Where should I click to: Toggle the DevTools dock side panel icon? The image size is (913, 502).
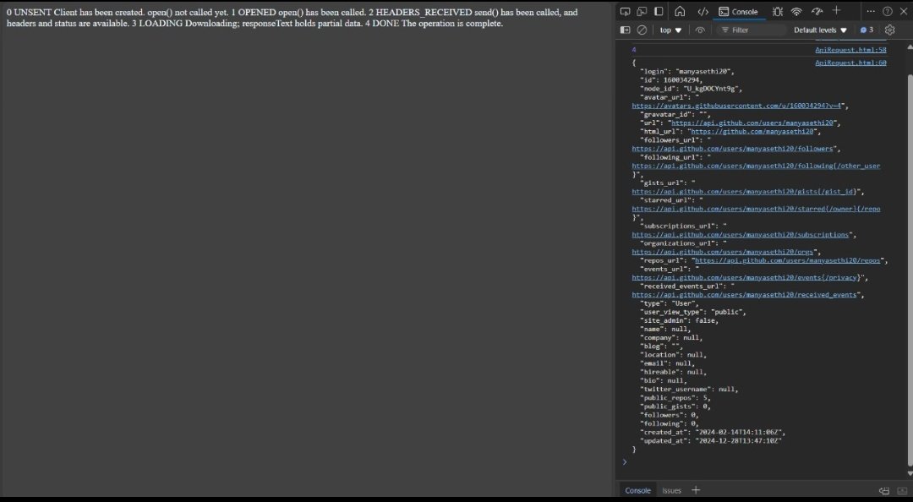pos(659,12)
